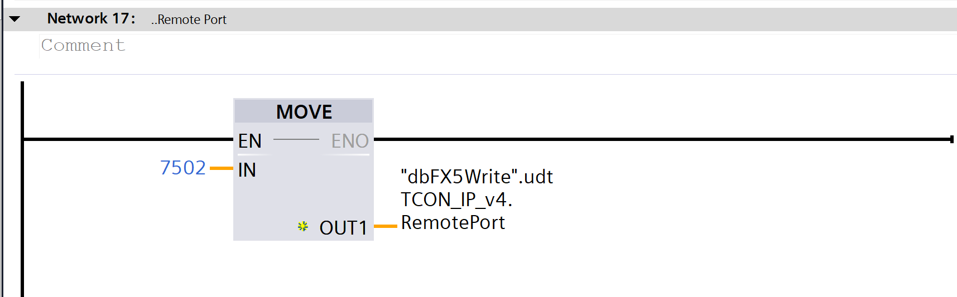Click the EN input of the MOVE block
Viewport: 957px width, 297px height.
(249, 141)
